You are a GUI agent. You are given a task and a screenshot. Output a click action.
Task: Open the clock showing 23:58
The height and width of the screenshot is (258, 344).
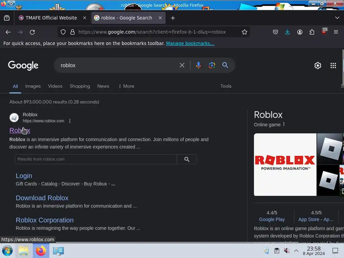coord(314,251)
